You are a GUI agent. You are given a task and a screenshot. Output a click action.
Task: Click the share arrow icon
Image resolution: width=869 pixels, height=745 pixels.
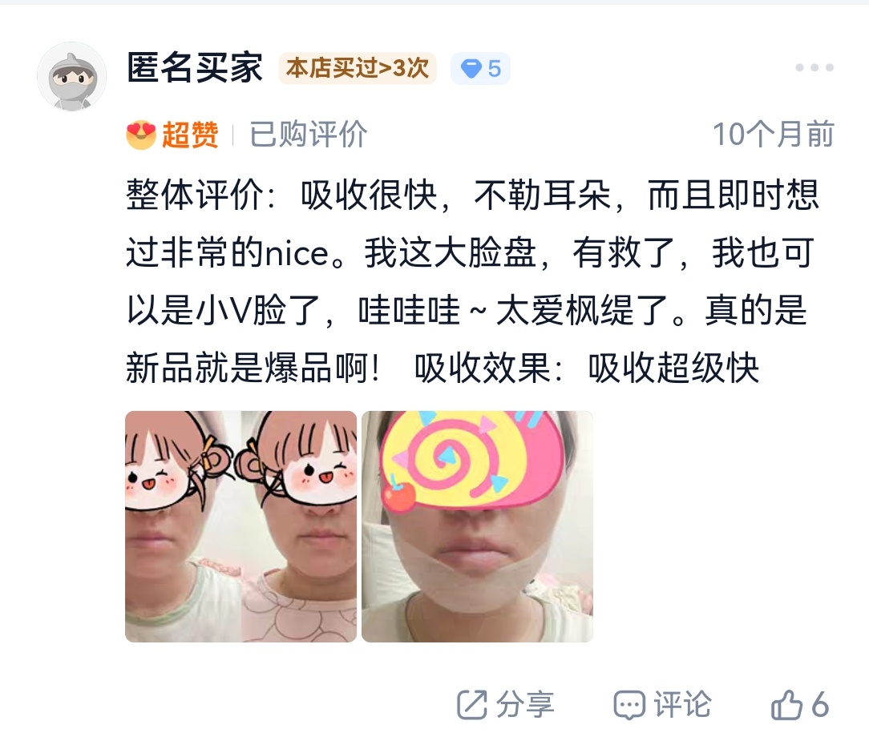click(x=471, y=705)
